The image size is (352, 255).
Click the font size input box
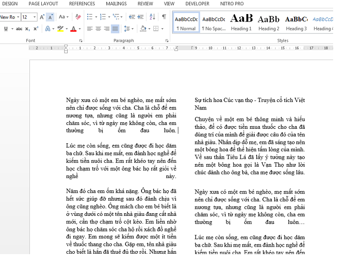(x=27, y=17)
